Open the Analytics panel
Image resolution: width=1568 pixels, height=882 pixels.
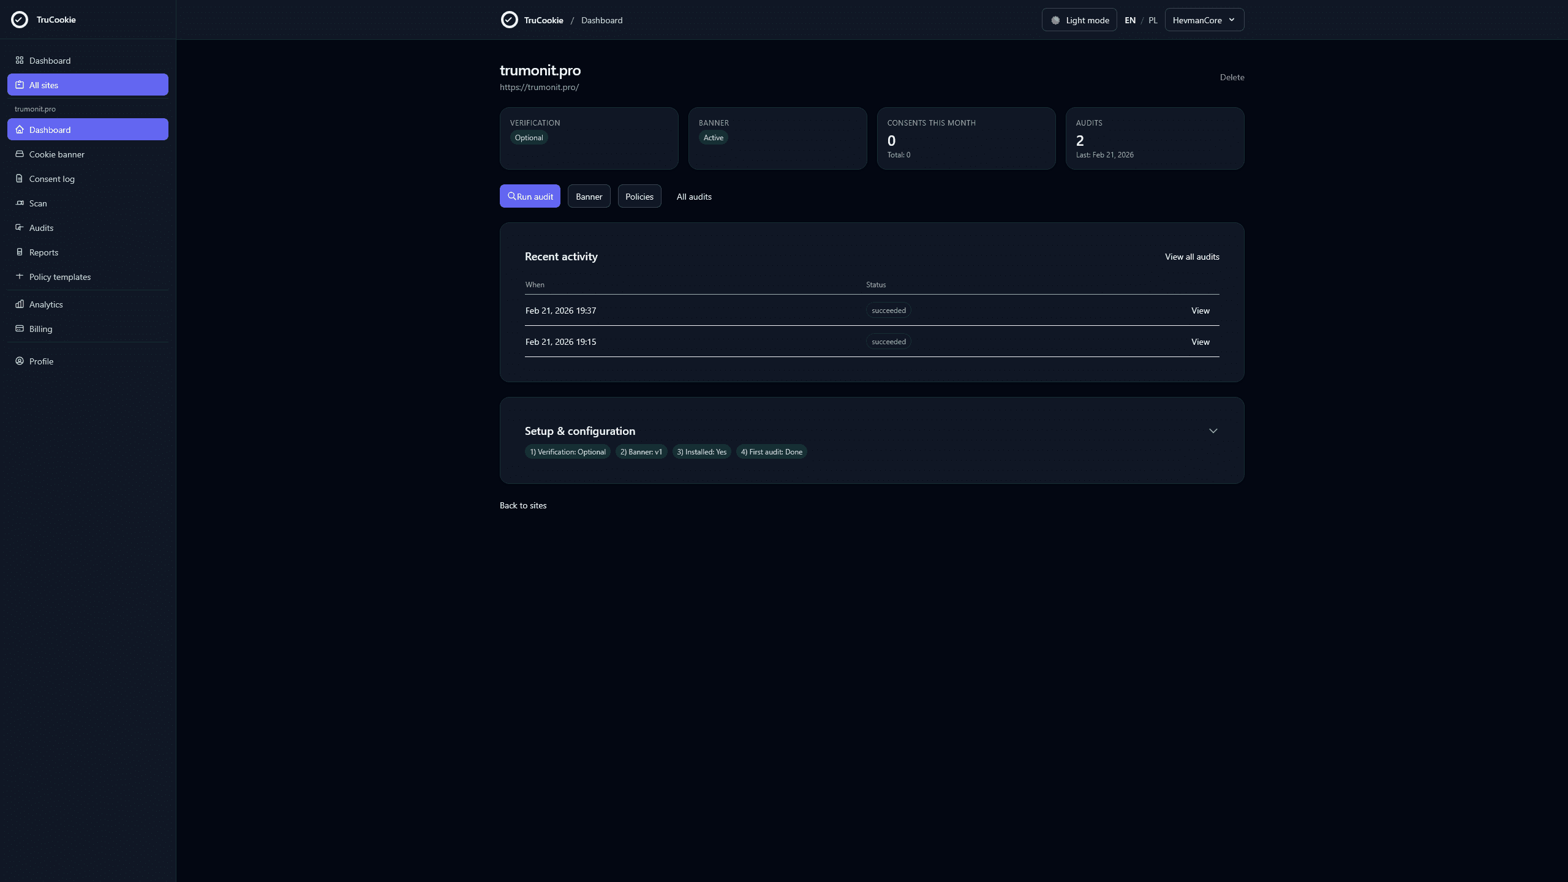coord(46,304)
